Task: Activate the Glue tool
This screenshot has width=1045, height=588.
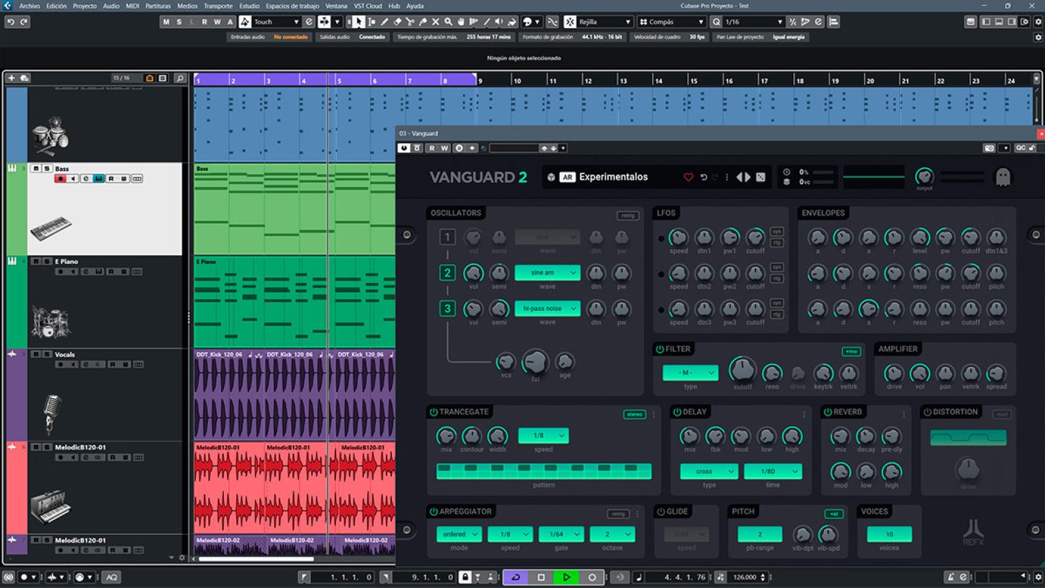Action: tap(423, 22)
